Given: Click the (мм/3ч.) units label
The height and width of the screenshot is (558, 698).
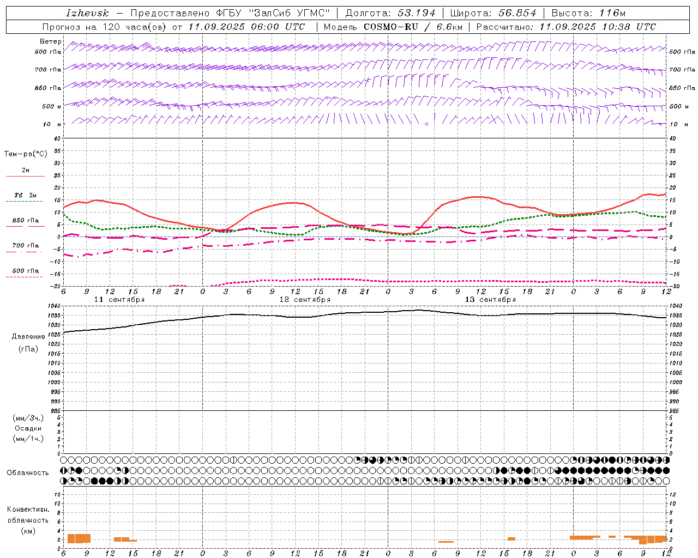Looking at the screenshot, I should [28, 418].
